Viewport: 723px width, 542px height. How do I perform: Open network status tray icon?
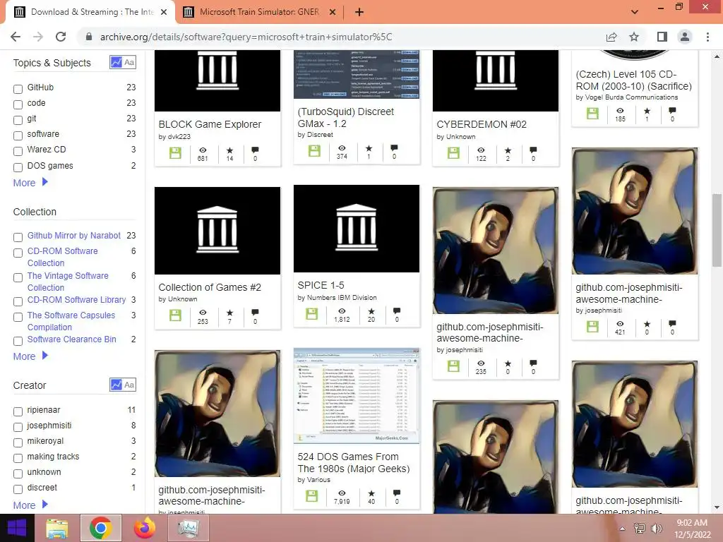pyautogui.click(x=640, y=529)
